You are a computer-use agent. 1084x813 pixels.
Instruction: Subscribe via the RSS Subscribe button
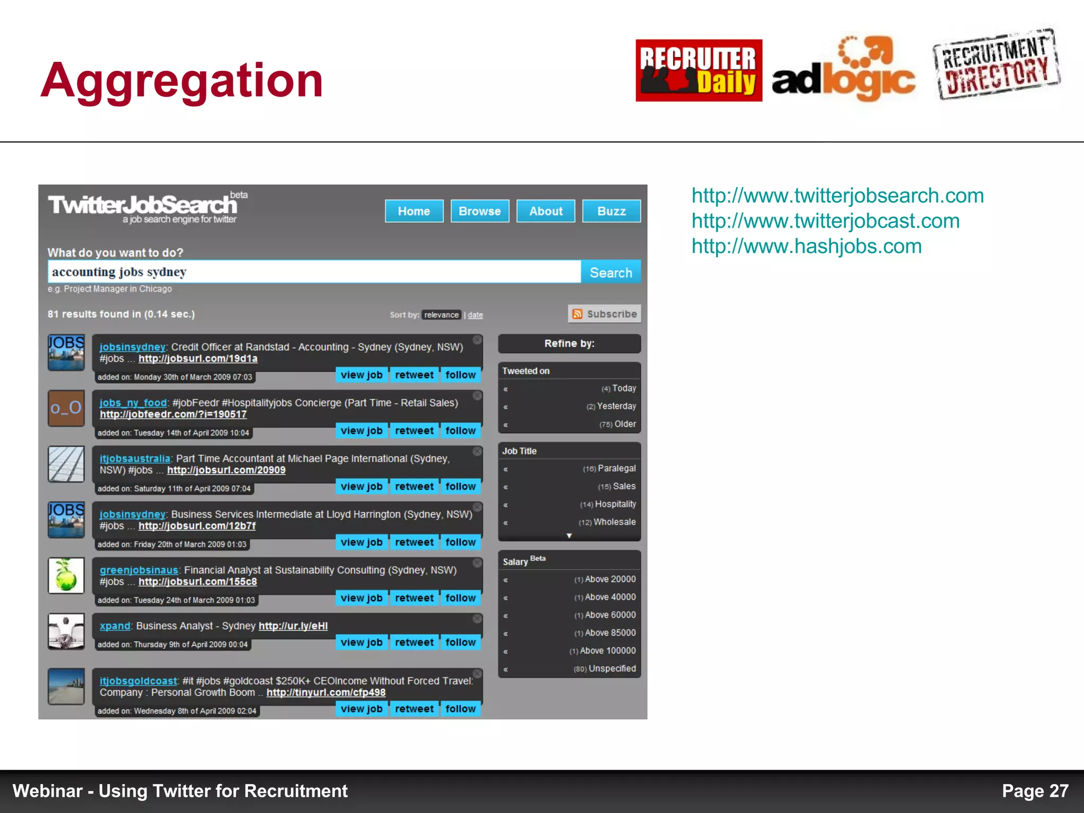pos(604,314)
